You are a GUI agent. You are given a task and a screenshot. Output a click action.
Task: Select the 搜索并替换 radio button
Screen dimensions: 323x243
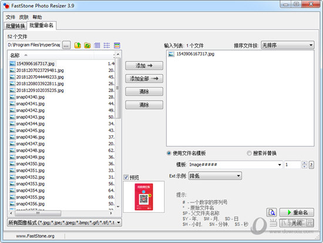(249, 153)
